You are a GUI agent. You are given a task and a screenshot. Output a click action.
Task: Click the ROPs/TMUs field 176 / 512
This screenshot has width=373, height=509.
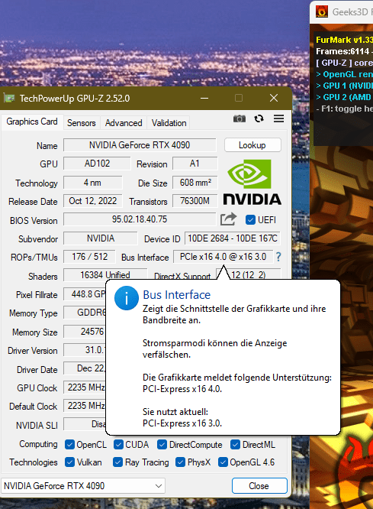[x=90, y=257]
